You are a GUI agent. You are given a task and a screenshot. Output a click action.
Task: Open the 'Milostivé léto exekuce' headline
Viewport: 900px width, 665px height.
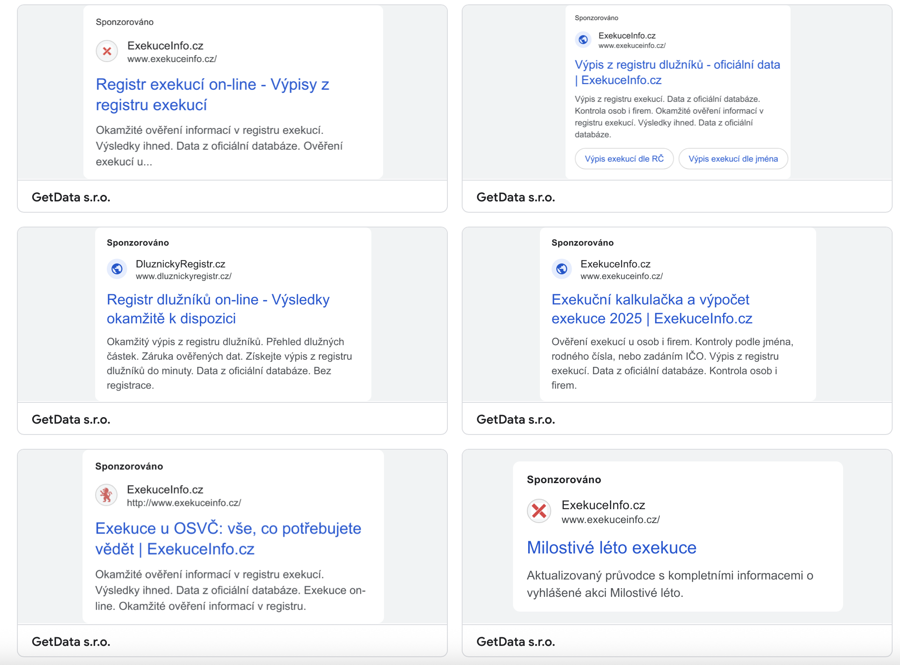pos(612,548)
